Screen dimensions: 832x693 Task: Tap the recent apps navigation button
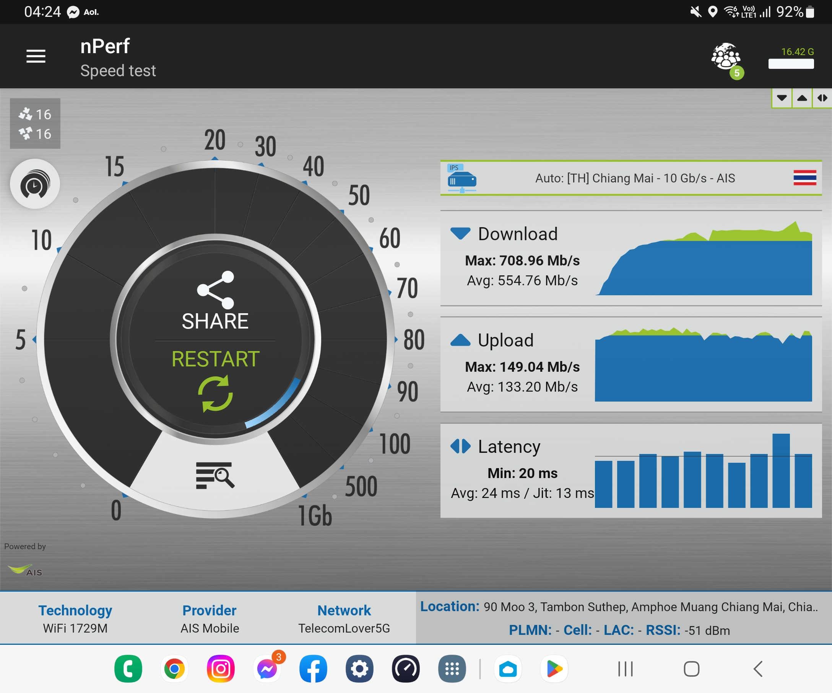click(625, 669)
